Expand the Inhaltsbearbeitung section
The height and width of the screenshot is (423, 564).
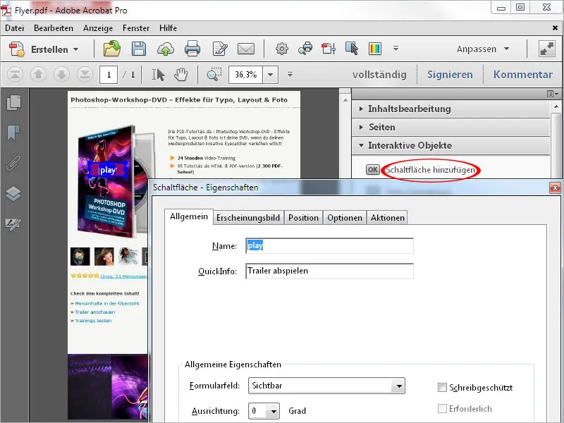[451, 109]
